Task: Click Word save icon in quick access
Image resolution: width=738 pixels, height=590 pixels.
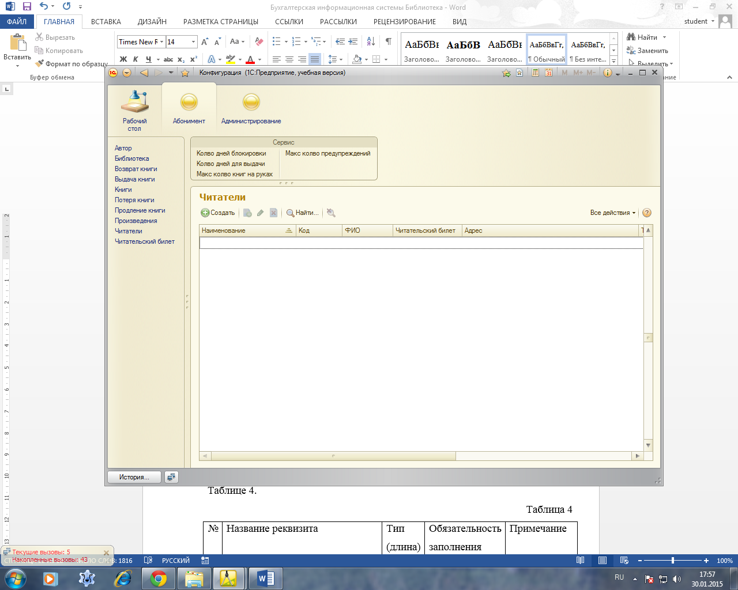Action: 27,7
